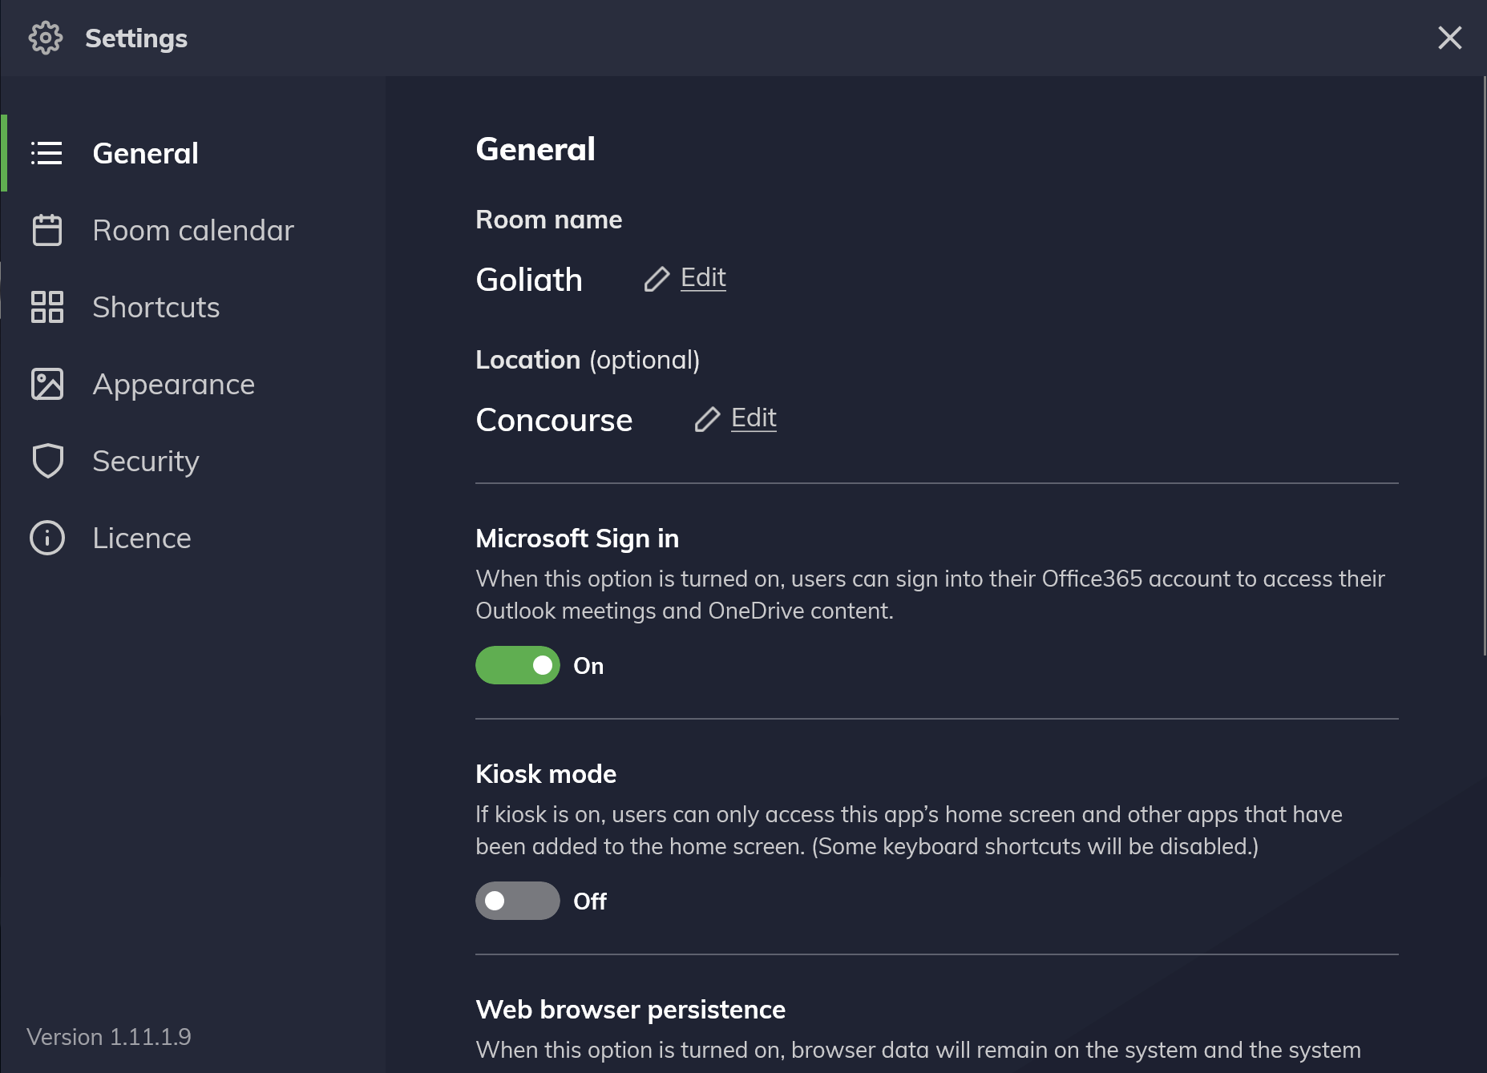Open the Room calendar settings section
Viewport: 1487px width, 1073px height.
coord(193,230)
